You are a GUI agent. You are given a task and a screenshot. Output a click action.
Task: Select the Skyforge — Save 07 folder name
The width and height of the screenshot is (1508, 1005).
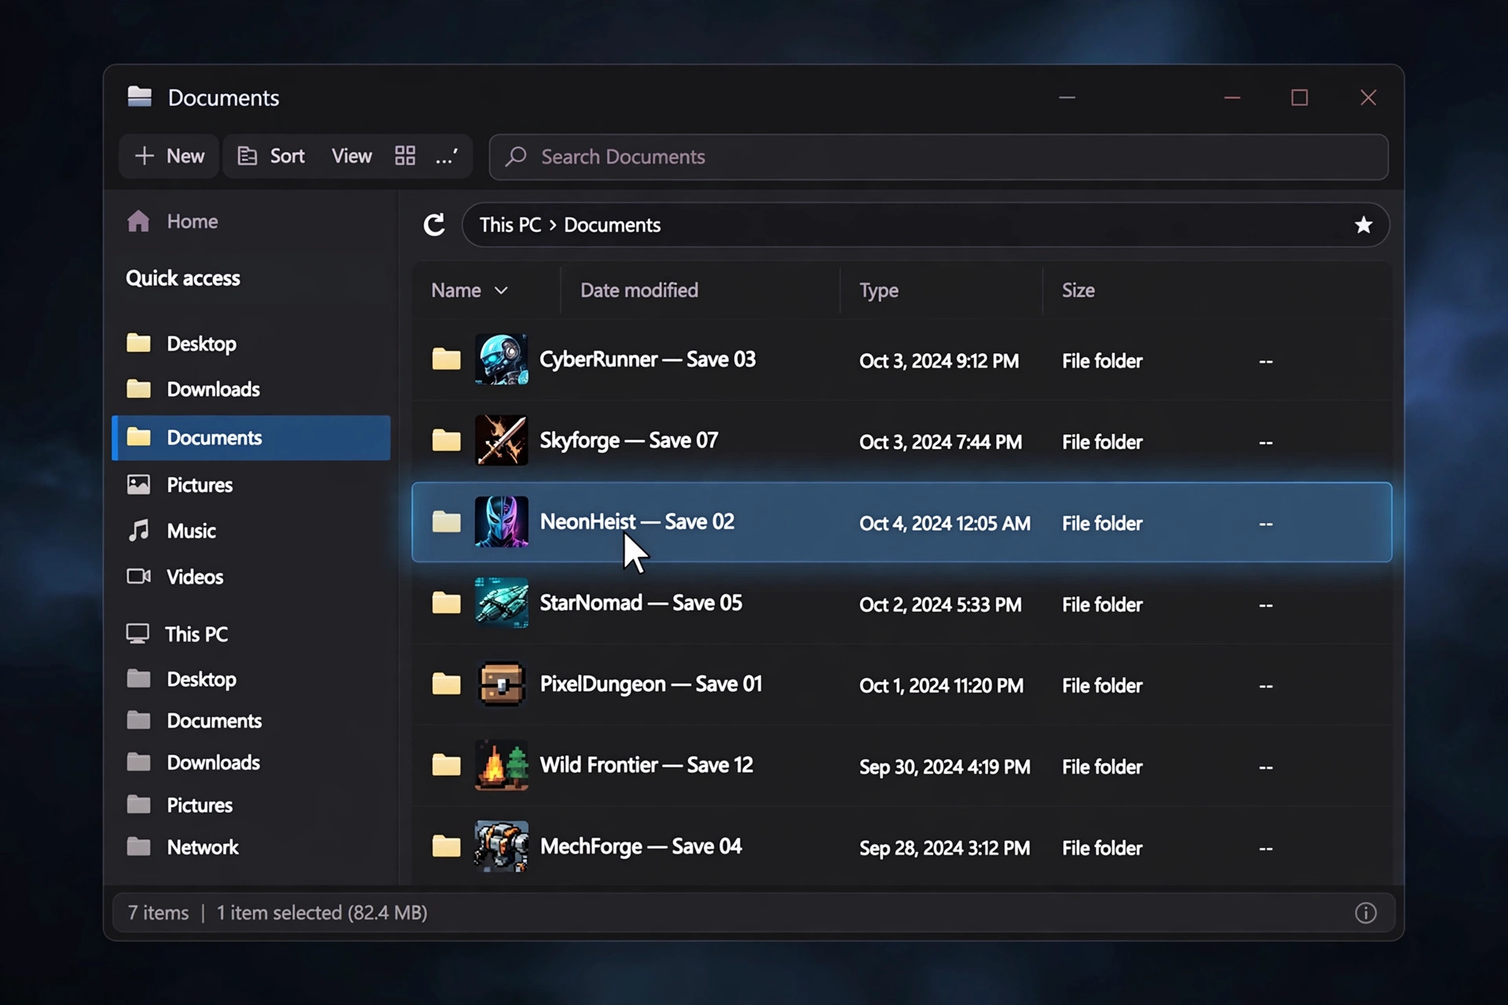click(628, 440)
